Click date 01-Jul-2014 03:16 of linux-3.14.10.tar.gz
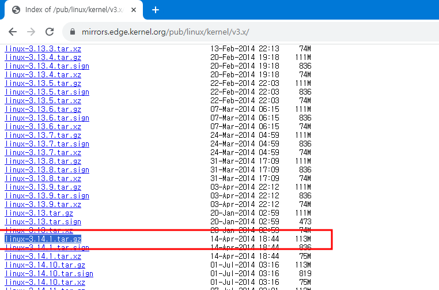The width and height of the screenshot is (439, 290). click(245, 265)
